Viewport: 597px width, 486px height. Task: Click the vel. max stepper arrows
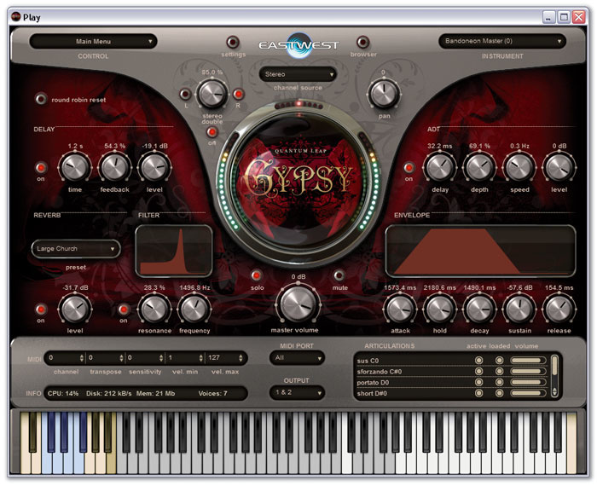click(241, 358)
